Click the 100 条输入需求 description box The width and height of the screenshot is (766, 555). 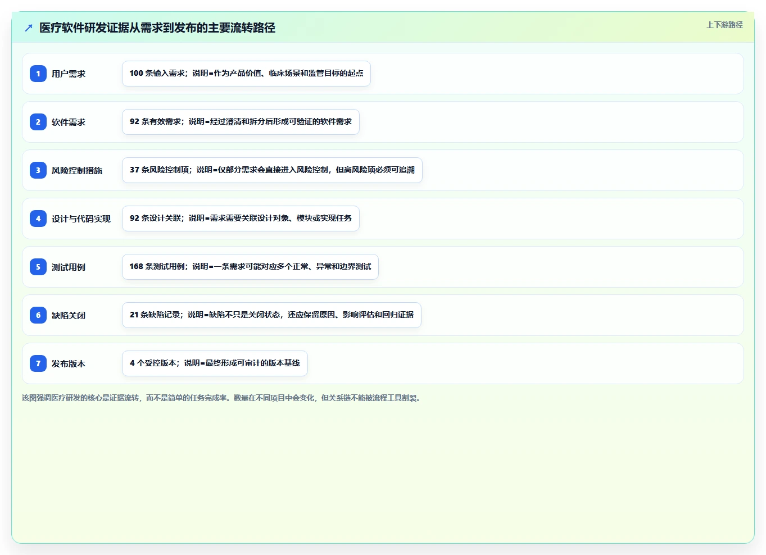[246, 74]
